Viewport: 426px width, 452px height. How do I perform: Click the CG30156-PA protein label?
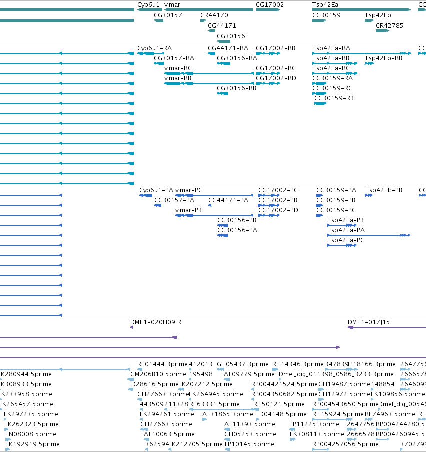coord(237,230)
